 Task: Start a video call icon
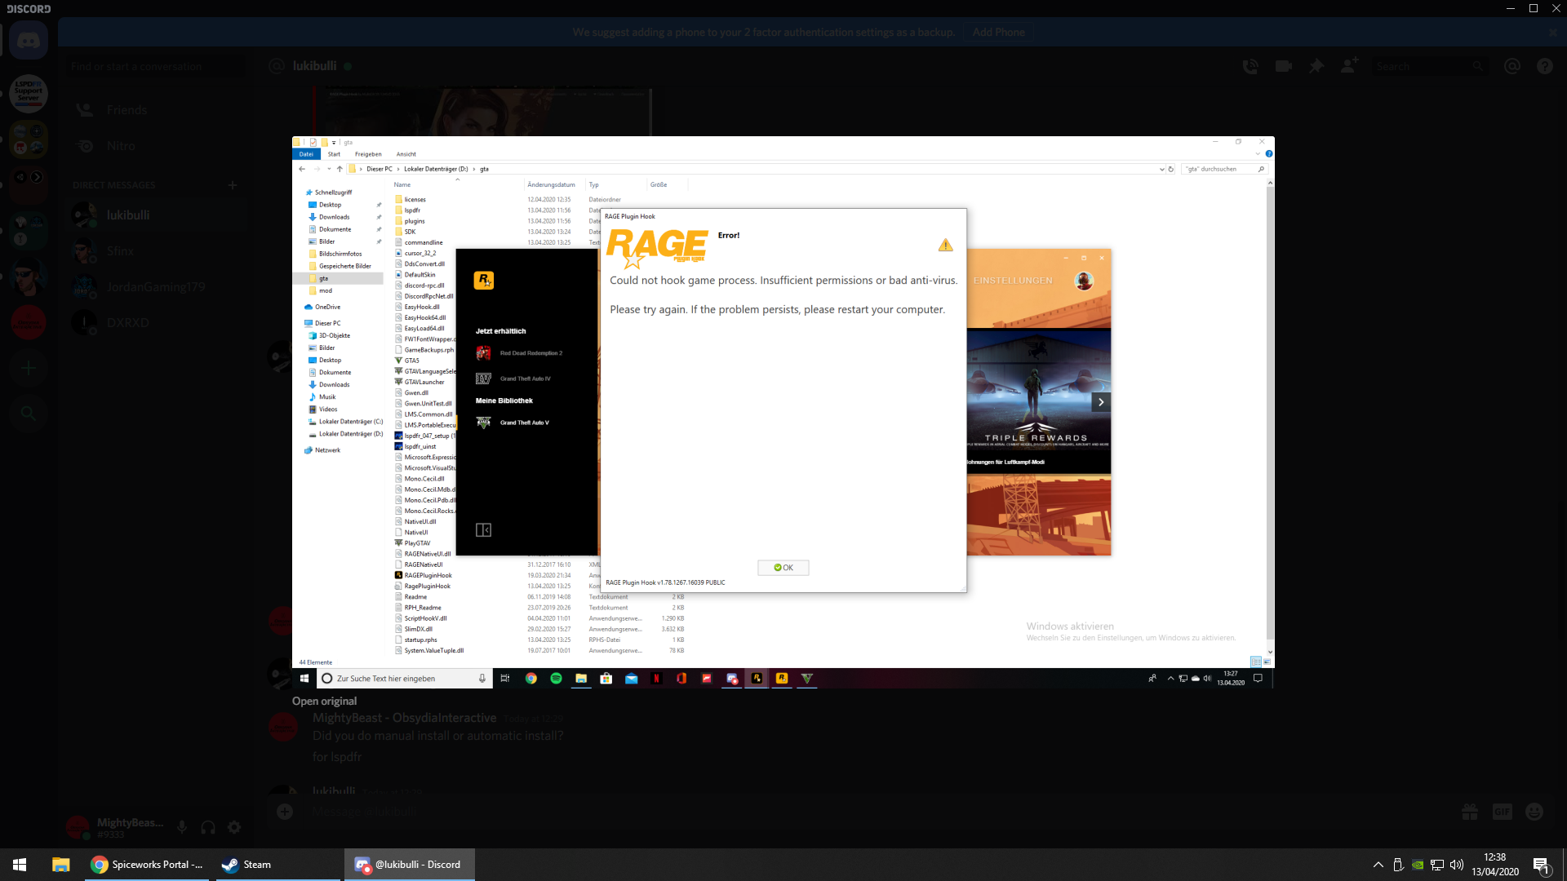click(1283, 66)
